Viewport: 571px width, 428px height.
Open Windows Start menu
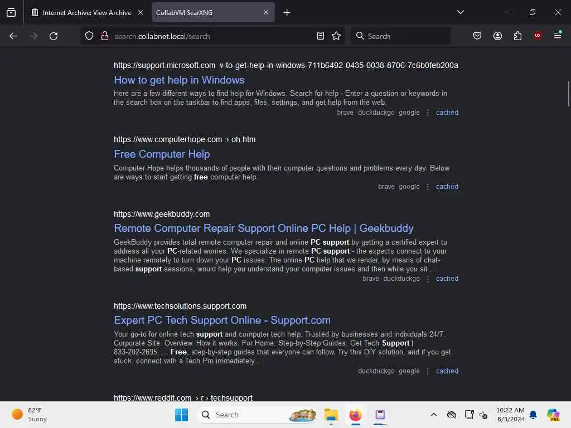coord(181,415)
